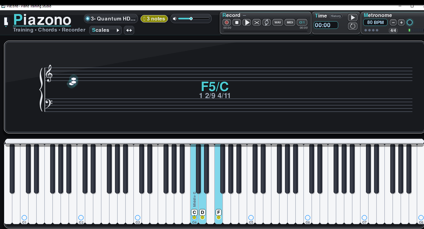424x229 pixels.
Task: Stop the recording with the square button
Action: [237, 22]
